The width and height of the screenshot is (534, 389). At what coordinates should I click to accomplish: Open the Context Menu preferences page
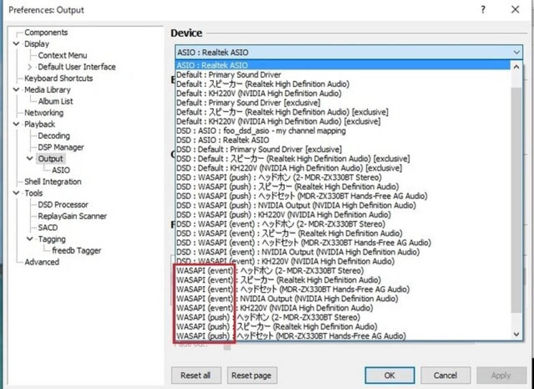tap(62, 55)
